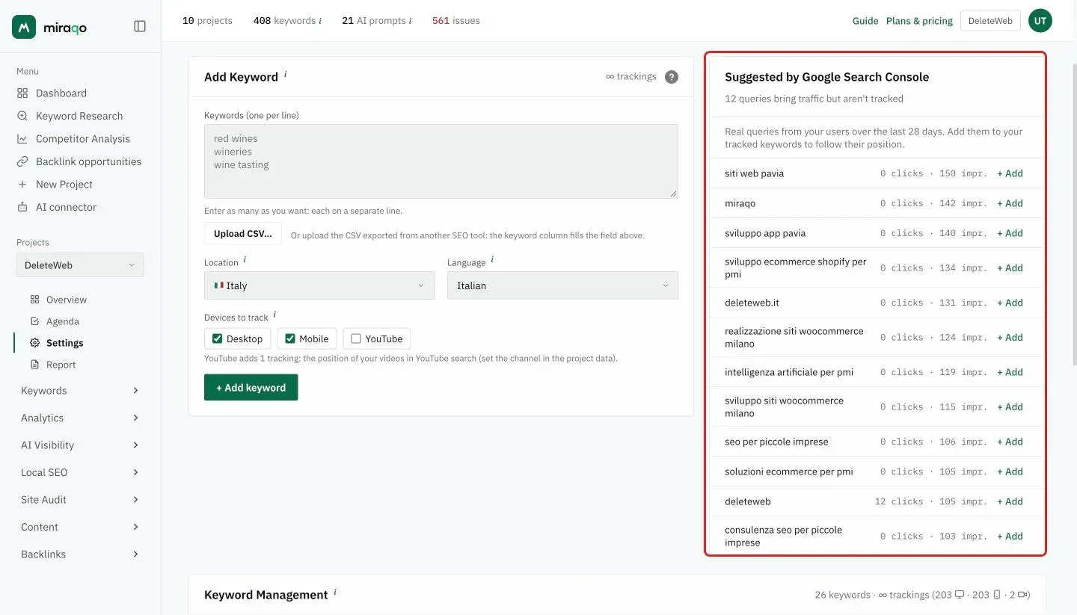Open the 561 issues link

pyautogui.click(x=456, y=21)
